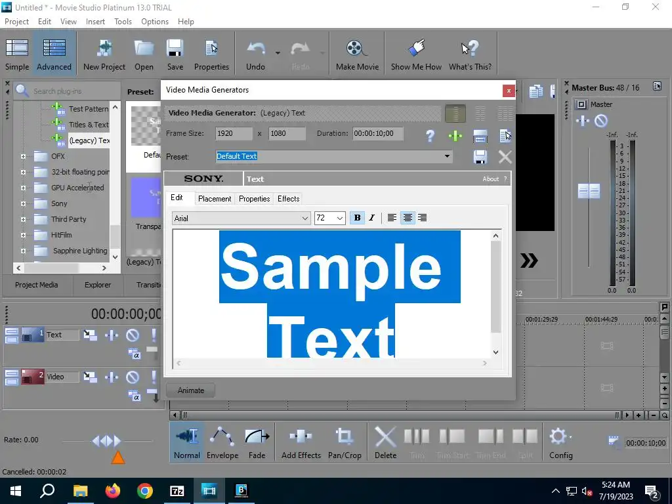Toggle solo on the Text track
The height and width of the screenshot is (504, 672).
[x=154, y=335]
